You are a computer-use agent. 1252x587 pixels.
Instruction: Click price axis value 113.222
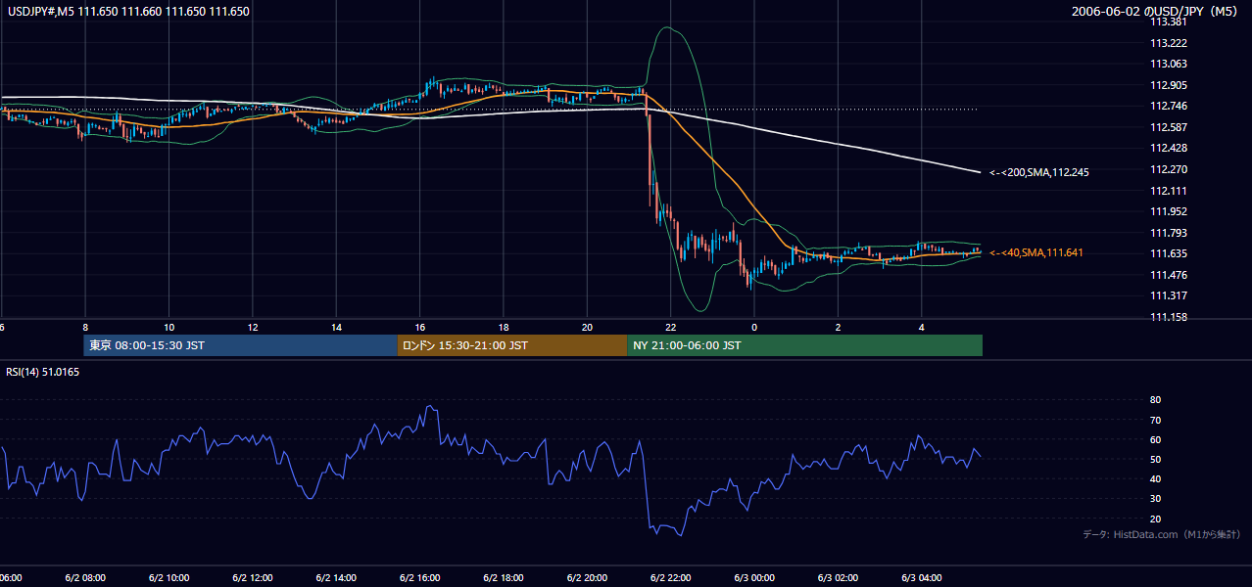coord(1169,43)
